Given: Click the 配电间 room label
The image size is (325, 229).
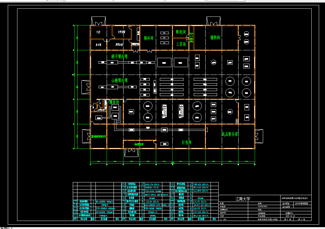Looking at the screenshot, I should click(x=181, y=32).
